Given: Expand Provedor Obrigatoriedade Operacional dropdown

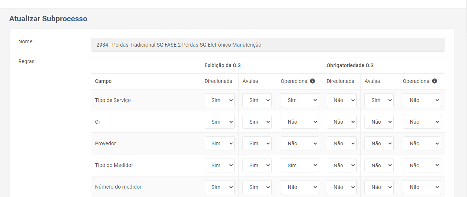Looking at the screenshot, I should [422, 143].
